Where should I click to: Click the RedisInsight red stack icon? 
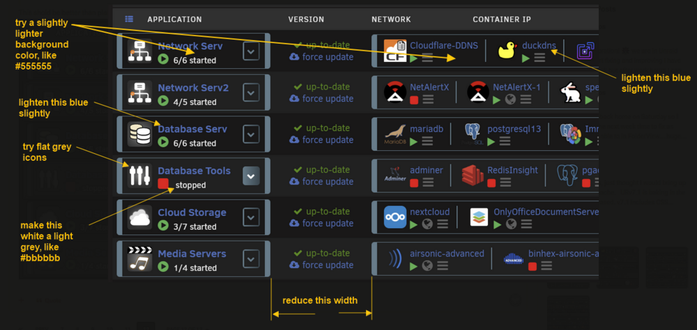(473, 175)
